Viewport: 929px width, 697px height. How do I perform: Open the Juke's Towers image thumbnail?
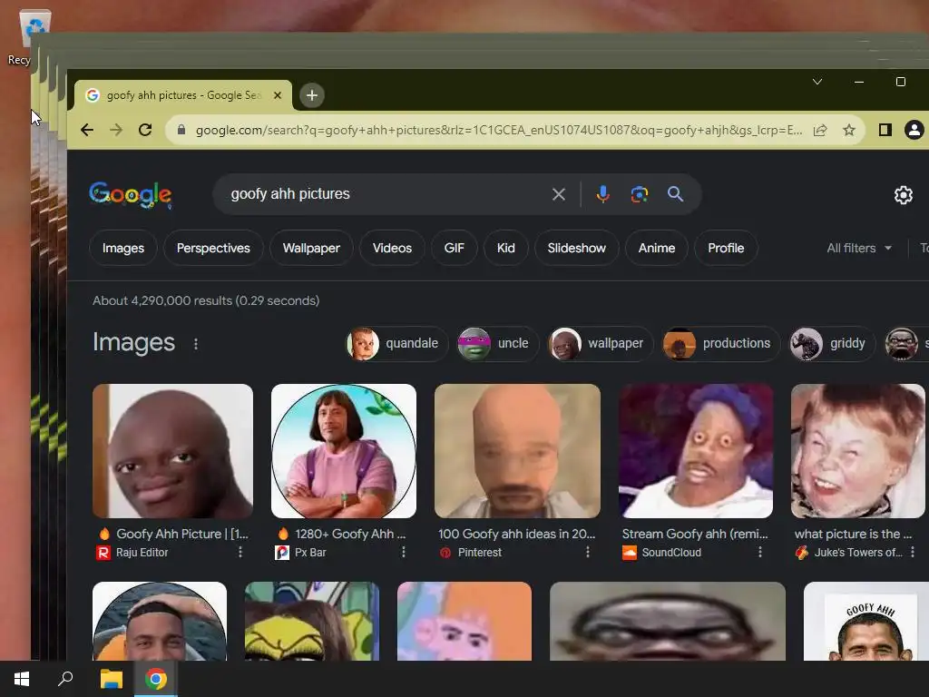pos(858,451)
